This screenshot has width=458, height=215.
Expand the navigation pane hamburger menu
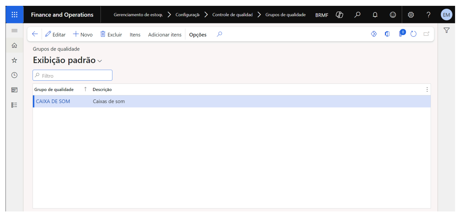coord(14,30)
